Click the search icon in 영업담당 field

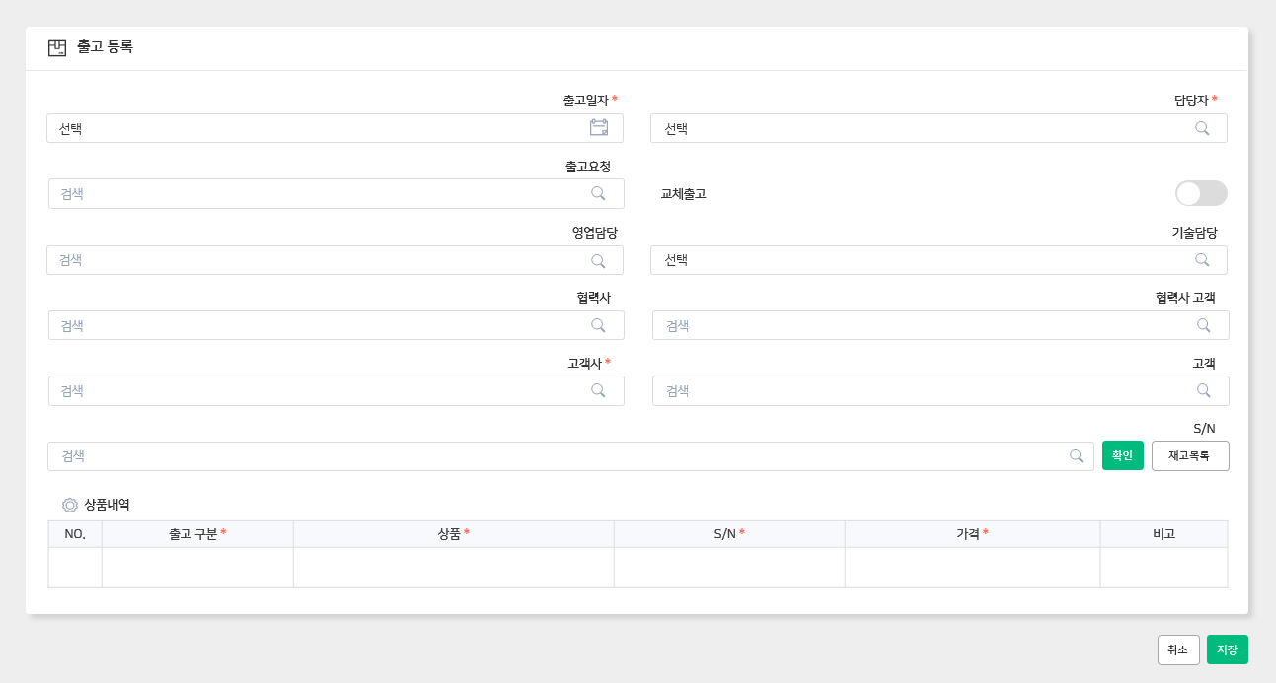coord(598,260)
